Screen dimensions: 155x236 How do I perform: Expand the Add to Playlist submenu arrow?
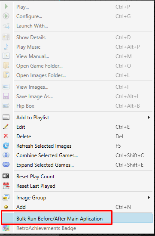[149, 118]
